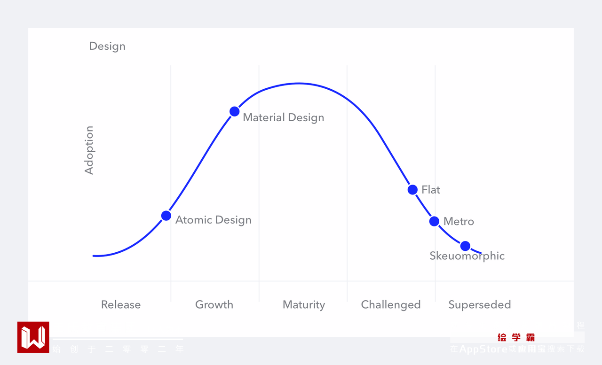
Task: Click the blue dot on Material Design
Action: [234, 111]
